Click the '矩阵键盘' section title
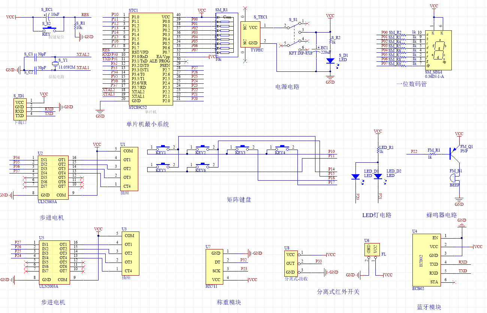Screen dimensions: 487x313 [x=239, y=200]
